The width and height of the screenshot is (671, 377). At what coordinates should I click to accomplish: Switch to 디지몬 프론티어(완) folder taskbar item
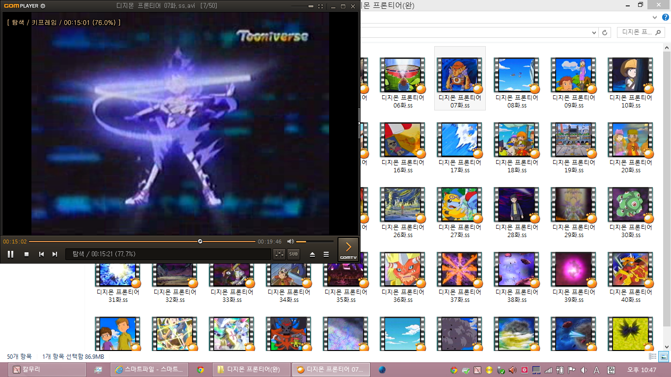(252, 370)
